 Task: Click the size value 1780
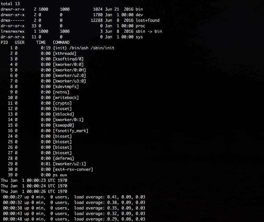click(x=98, y=15)
